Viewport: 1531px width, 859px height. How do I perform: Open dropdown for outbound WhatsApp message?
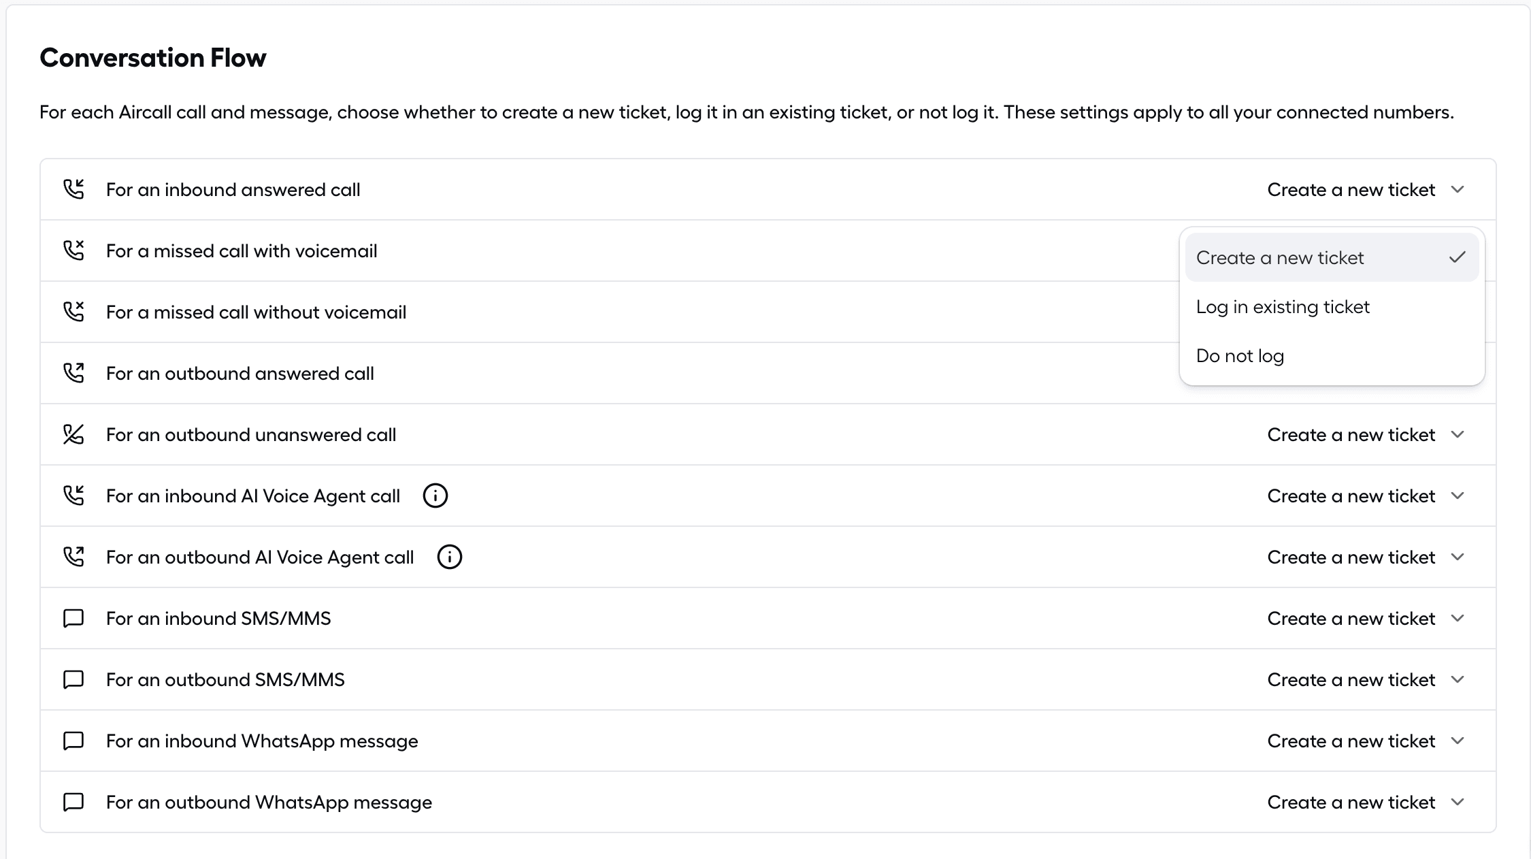[x=1366, y=802]
